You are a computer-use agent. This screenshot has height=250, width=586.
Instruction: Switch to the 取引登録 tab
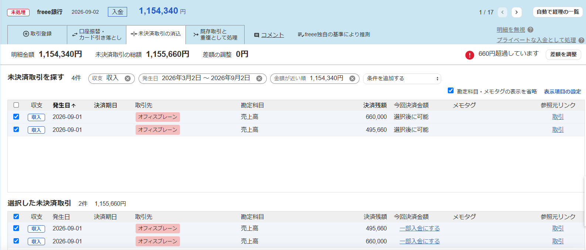(x=37, y=34)
